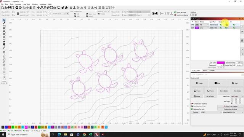The width and height of the screenshot is (244, 137).
Task: Toggle Air for the Fill layer
Action: pyautogui.click(x=234, y=25)
